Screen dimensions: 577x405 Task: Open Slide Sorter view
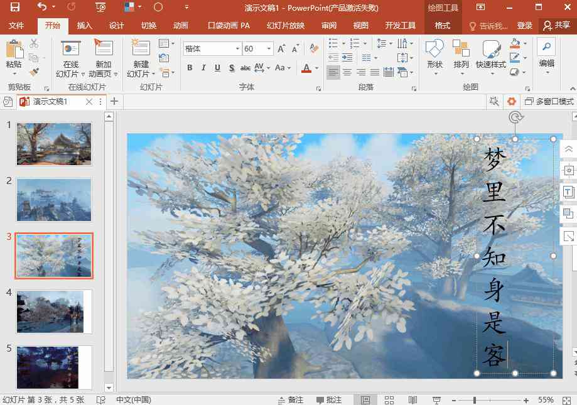(x=389, y=400)
